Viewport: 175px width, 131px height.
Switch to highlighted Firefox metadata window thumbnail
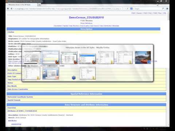[50, 57]
